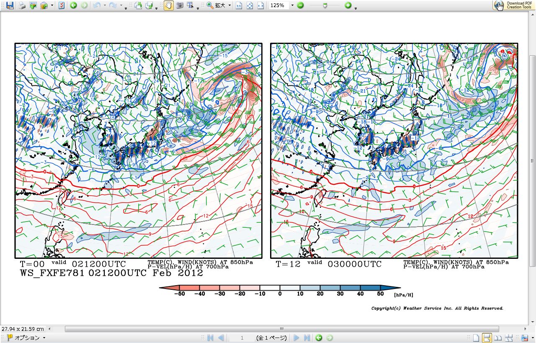Click the upload/share picture toolbar icon

pyautogui.click(x=33, y=5)
